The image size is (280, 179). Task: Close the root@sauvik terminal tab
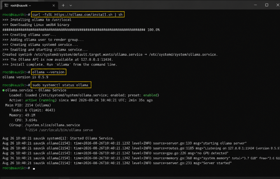coord(54,6)
